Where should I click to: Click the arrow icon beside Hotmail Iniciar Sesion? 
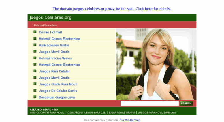tap(35, 58)
